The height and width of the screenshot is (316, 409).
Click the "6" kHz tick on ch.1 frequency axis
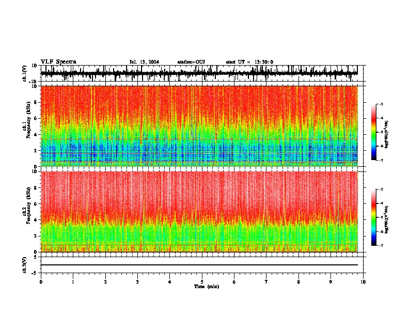[x=36, y=119]
